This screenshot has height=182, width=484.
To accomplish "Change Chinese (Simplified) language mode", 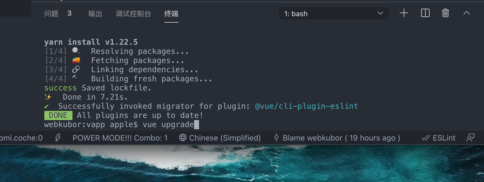I will pyautogui.click(x=225, y=138).
